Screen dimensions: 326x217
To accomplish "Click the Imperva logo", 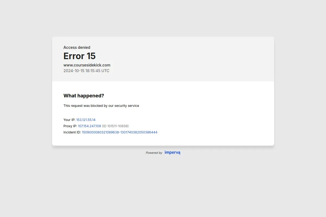I will (172, 152).
